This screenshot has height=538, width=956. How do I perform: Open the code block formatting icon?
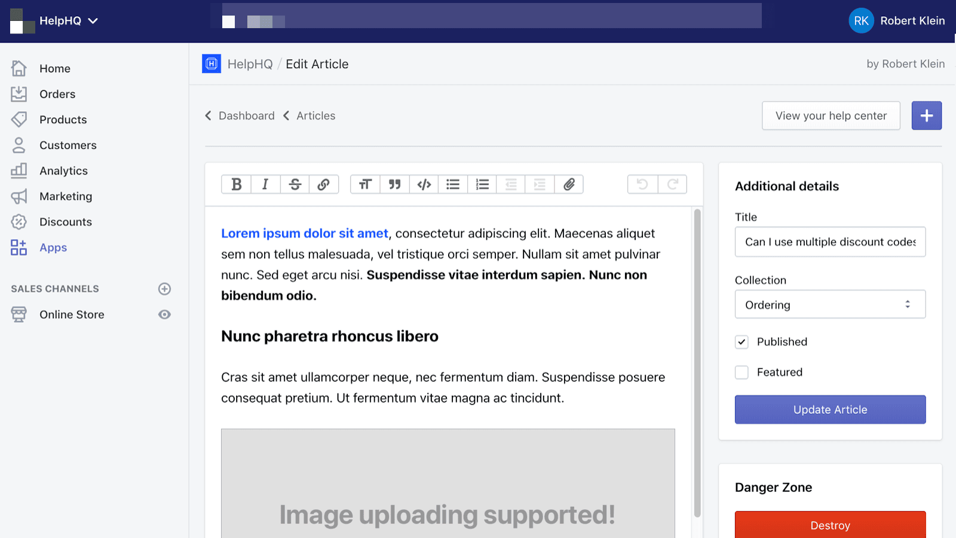point(424,184)
